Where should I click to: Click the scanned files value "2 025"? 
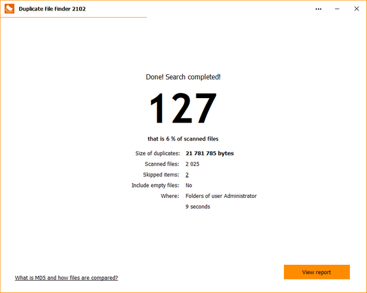click(193, 164)
